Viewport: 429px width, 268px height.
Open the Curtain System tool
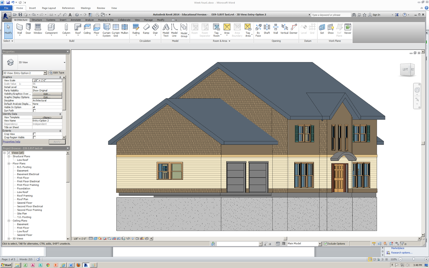[x=106, y=29]
